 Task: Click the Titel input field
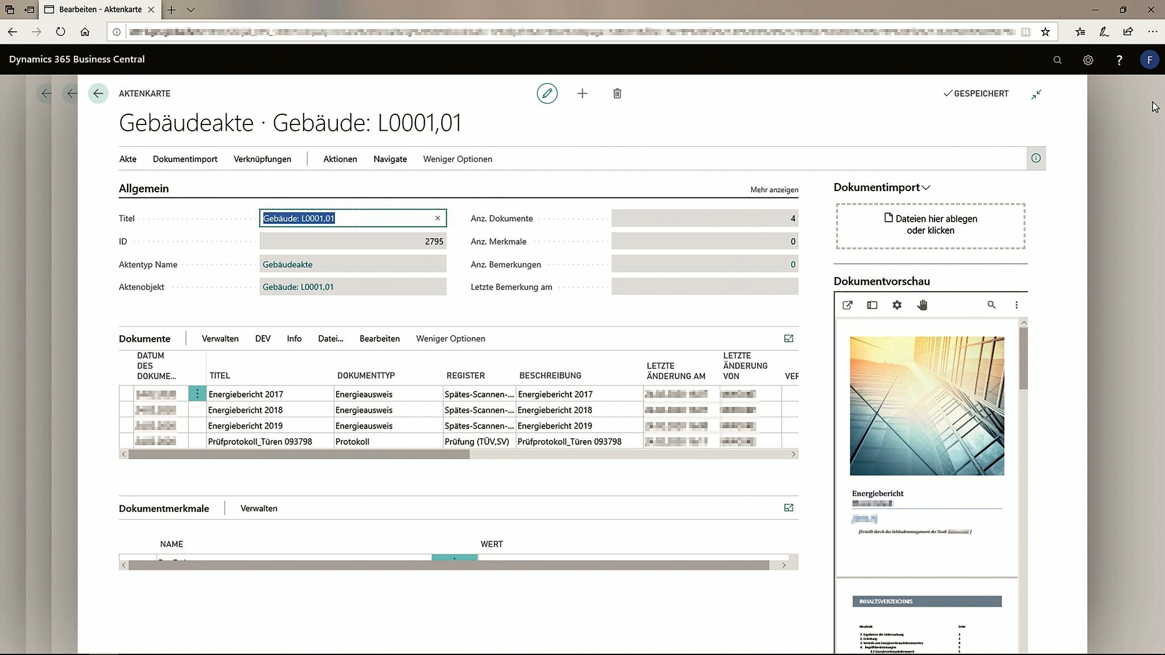coord(353,218)
